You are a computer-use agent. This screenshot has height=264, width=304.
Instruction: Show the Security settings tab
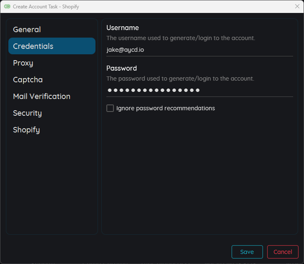[x=27, y=113]
